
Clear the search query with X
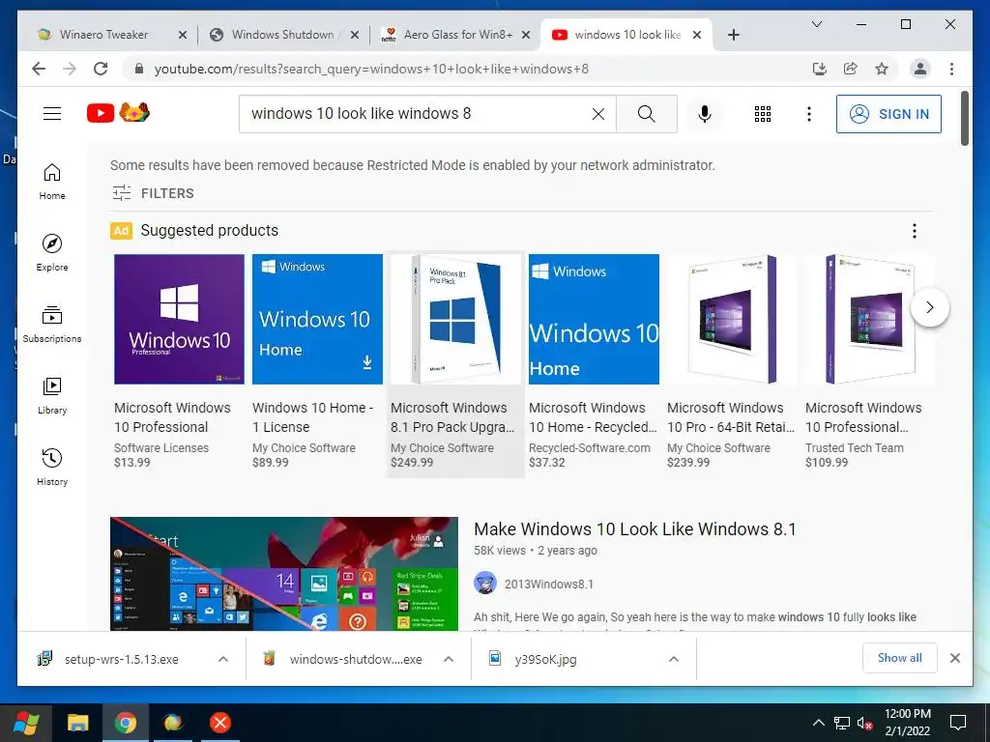pos(597,114)
